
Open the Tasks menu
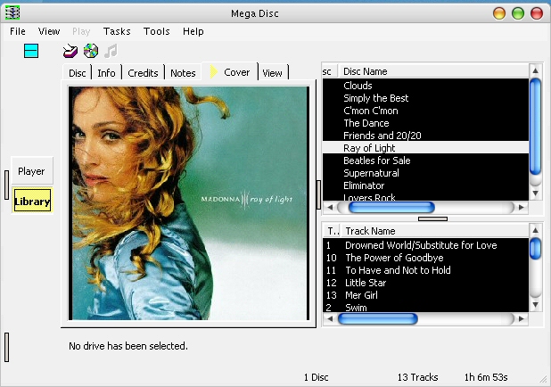click(117, 31)
